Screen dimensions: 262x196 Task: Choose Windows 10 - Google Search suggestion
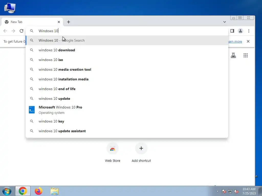127,40
